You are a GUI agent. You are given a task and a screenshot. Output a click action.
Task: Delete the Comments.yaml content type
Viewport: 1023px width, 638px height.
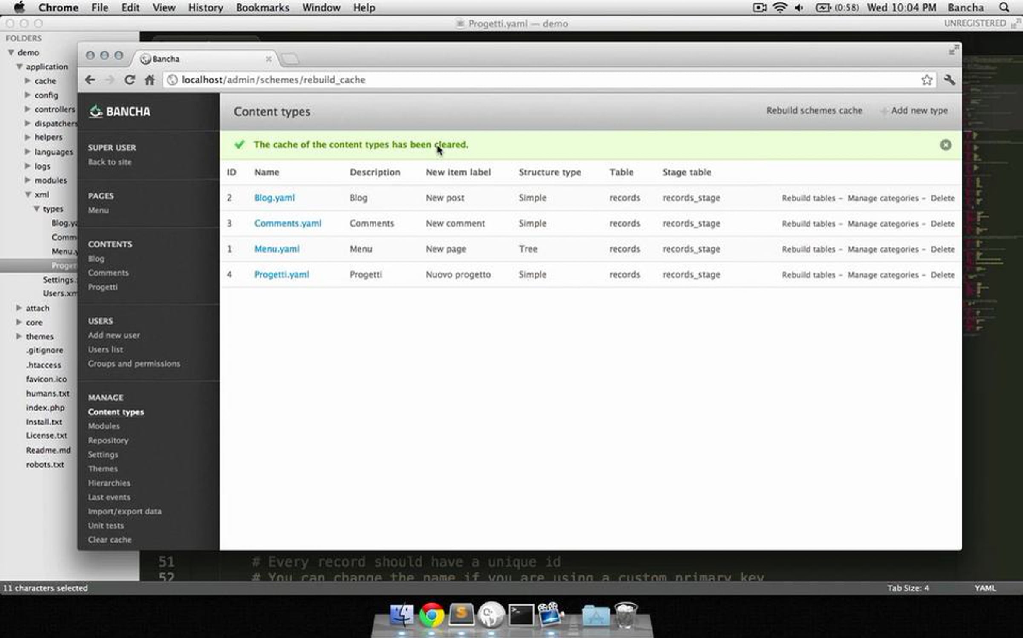point(942,224)
